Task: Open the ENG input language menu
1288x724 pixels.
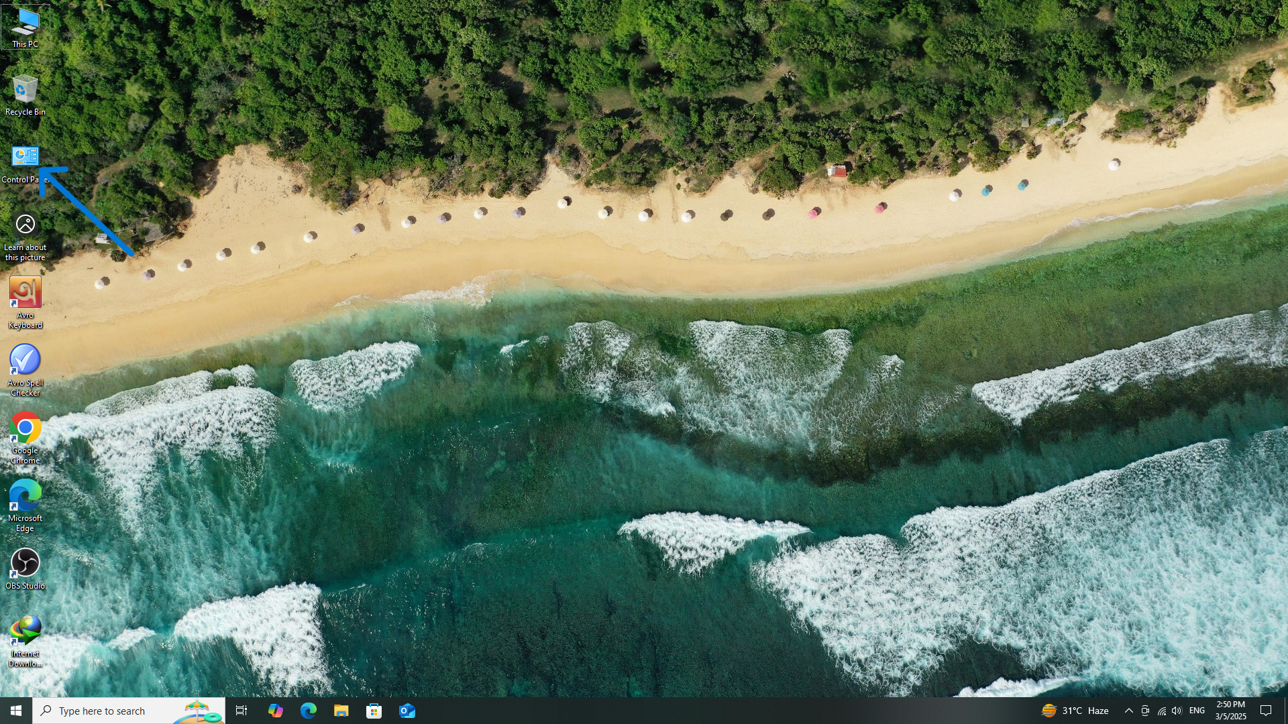Action: coord(1197,711)
